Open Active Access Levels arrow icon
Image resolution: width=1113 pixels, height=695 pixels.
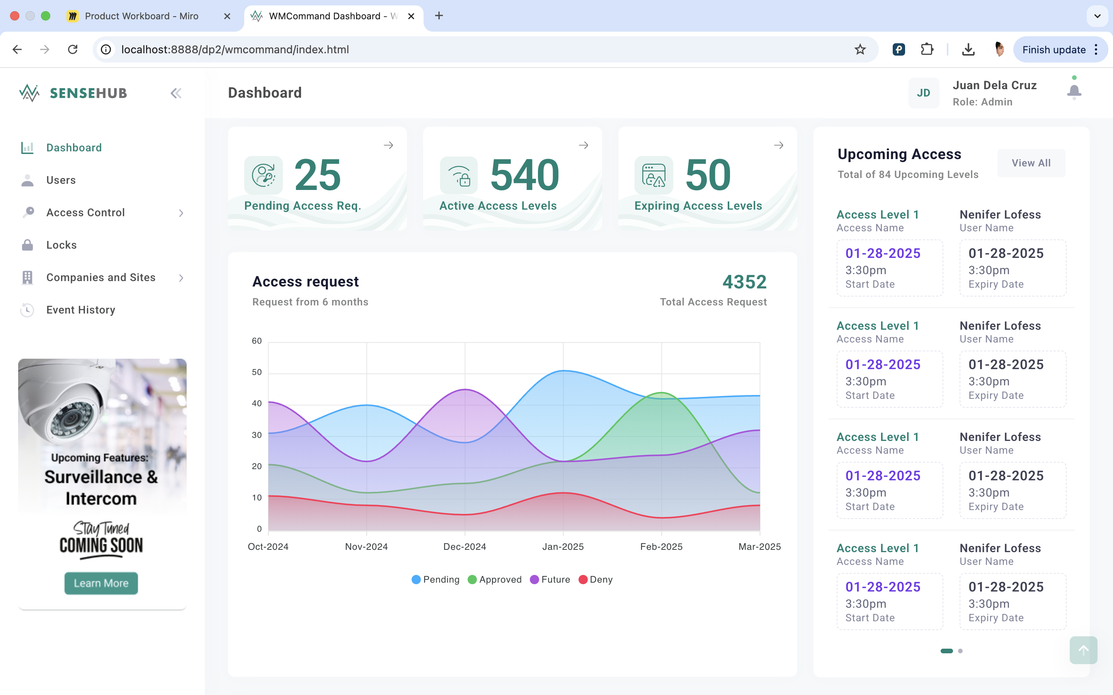coord(583,145)
